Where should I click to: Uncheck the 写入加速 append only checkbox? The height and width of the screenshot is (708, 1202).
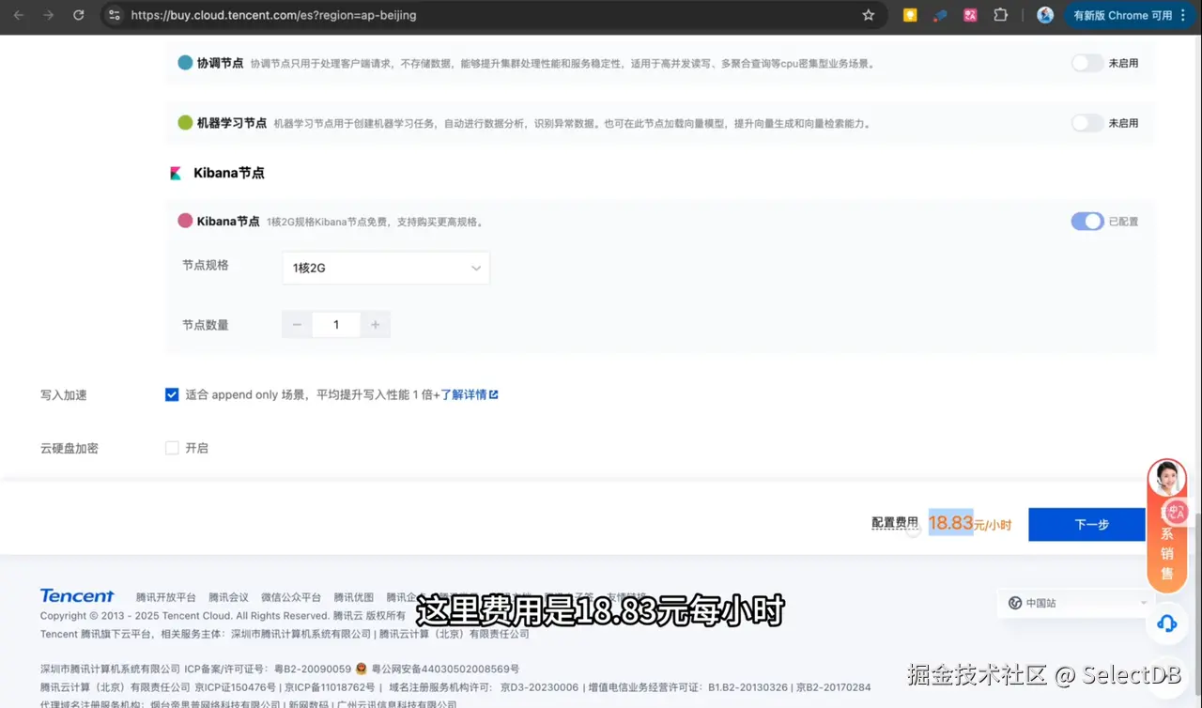point(172,394)
